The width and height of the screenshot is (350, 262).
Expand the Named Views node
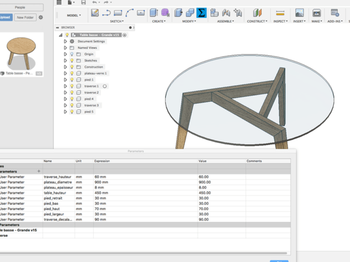65,48
